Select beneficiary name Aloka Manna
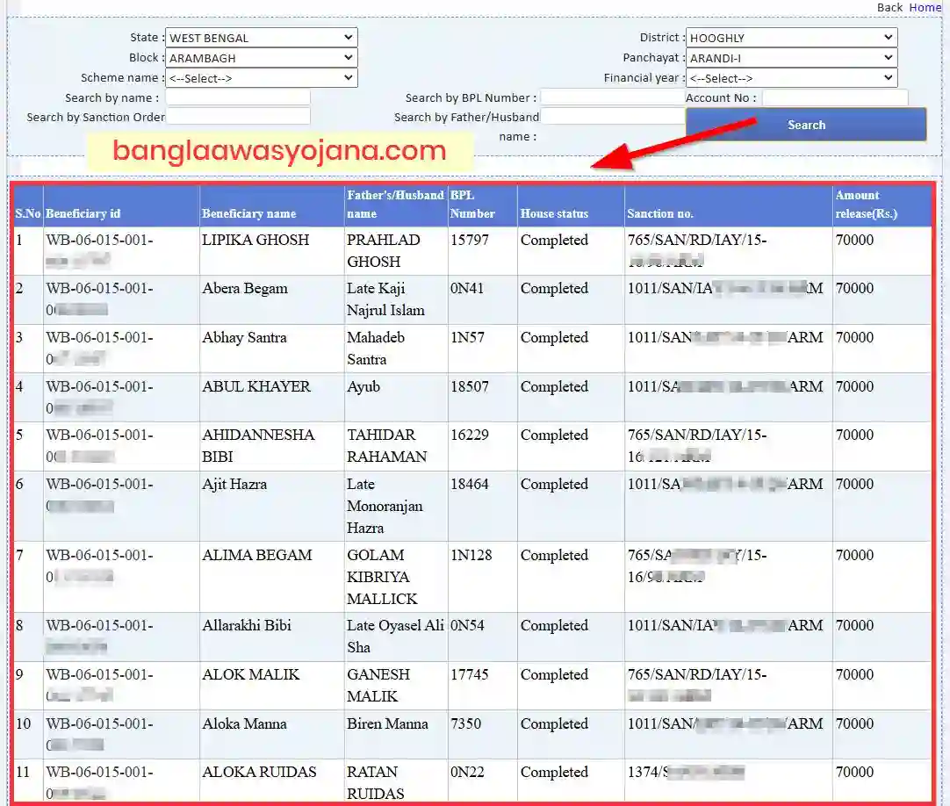 pos(244,723)
